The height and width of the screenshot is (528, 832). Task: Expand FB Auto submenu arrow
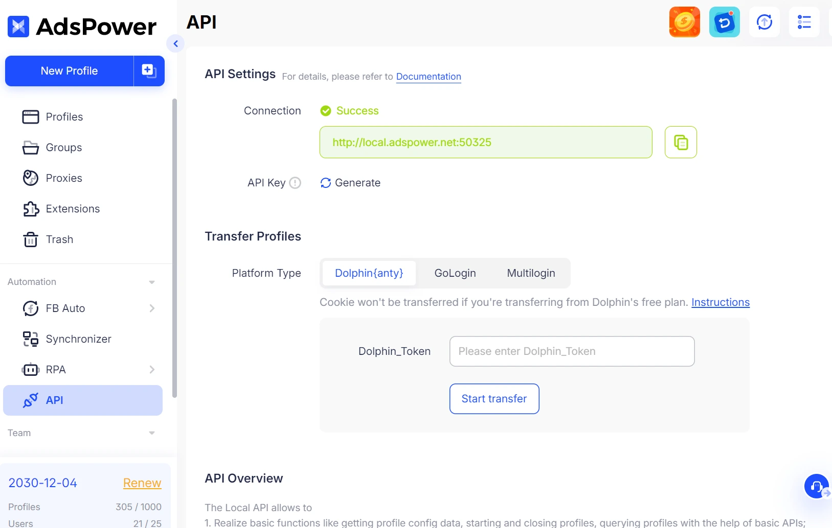(x=152, y=308)
